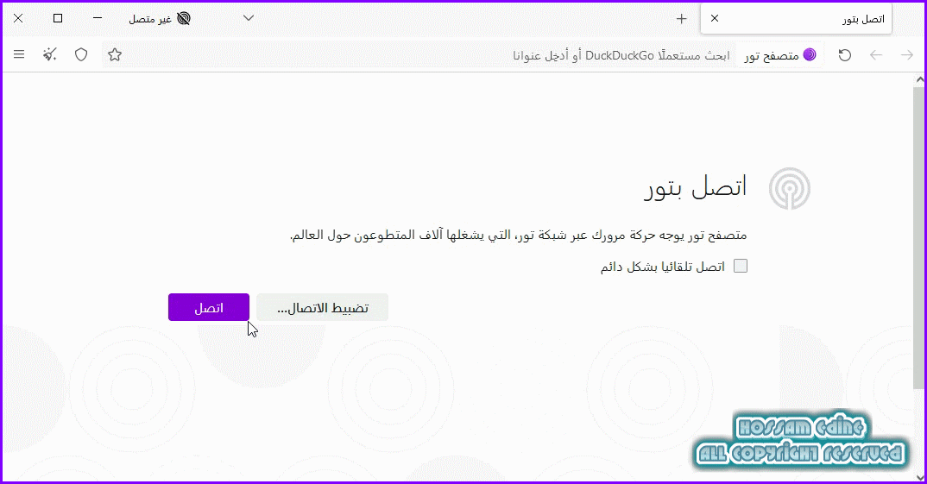
Task: Enable 'اتصل تلقائيا بشكل دائم' checkbox
Action: pos(741,266)
